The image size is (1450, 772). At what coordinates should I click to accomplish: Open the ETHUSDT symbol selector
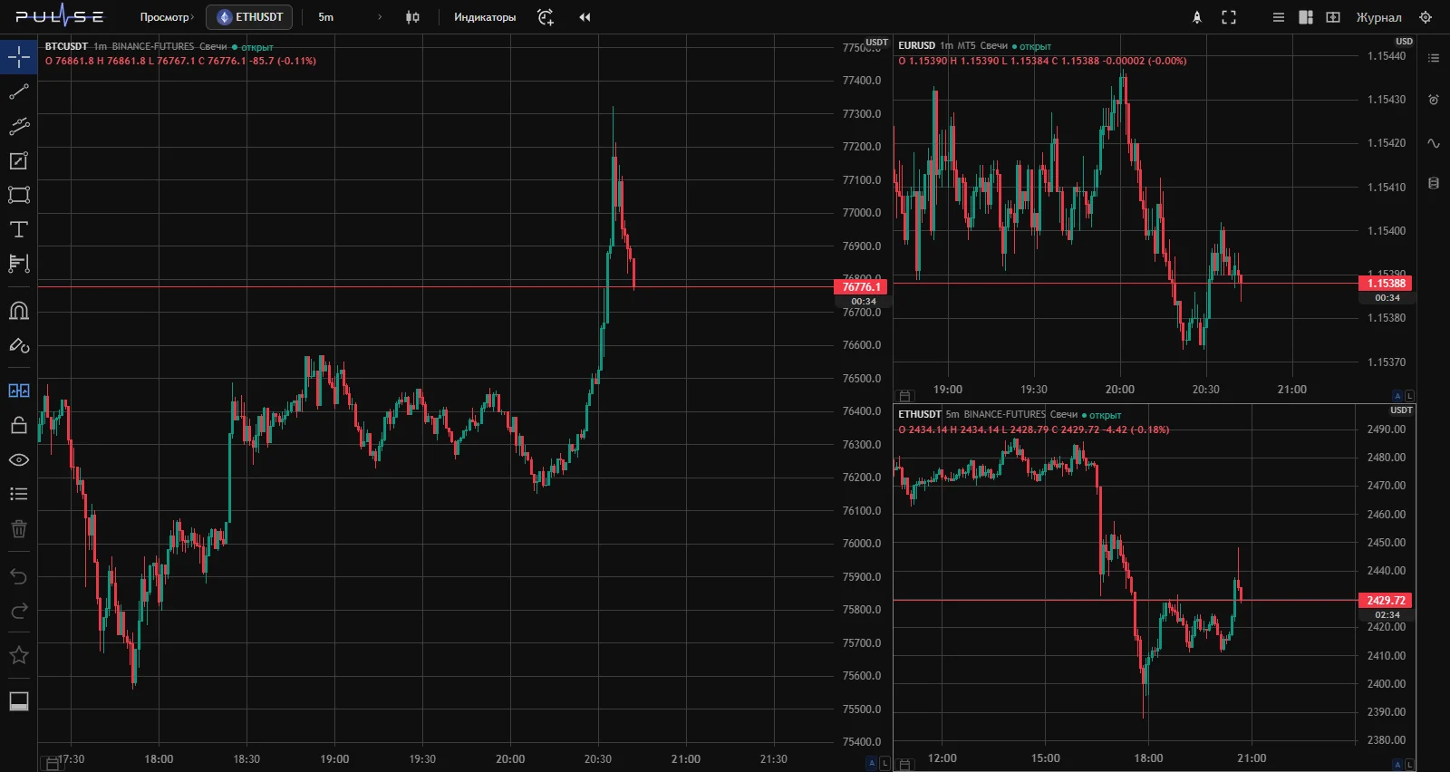(x=249, y=17)
